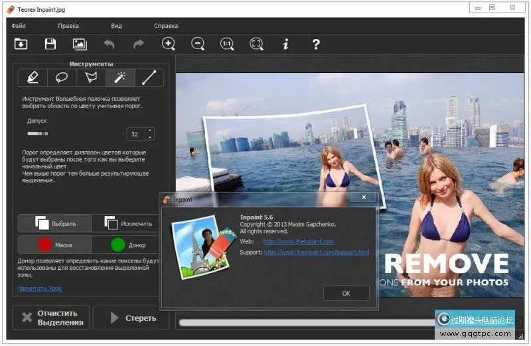Image resolution: width=531 pixels, height=346 pixels.
Task: Click the Save floppy disk icon
Action: [x=50, y=44]
